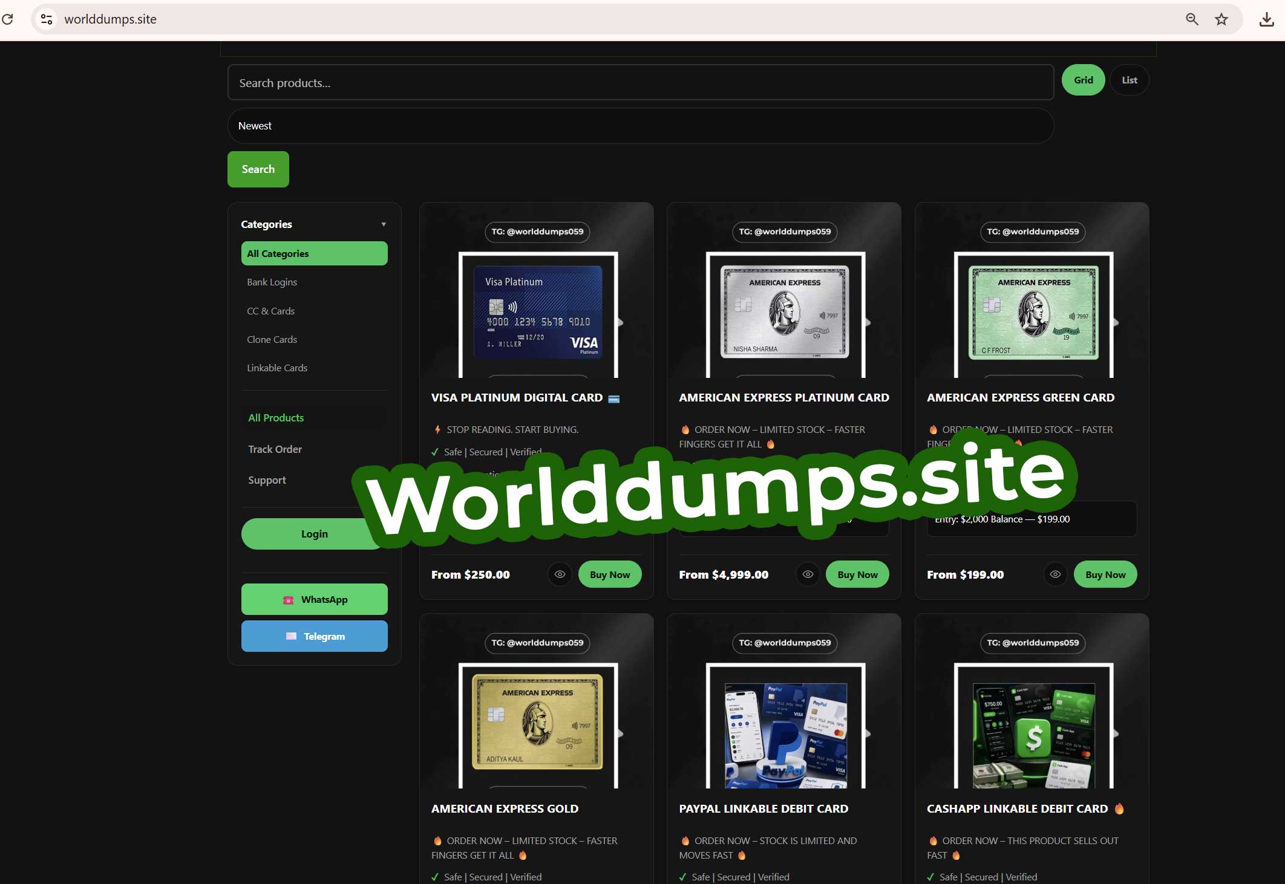1285x884 pixels.
Task: Collapse the Categories panel arrow
Action: [384, 224]
